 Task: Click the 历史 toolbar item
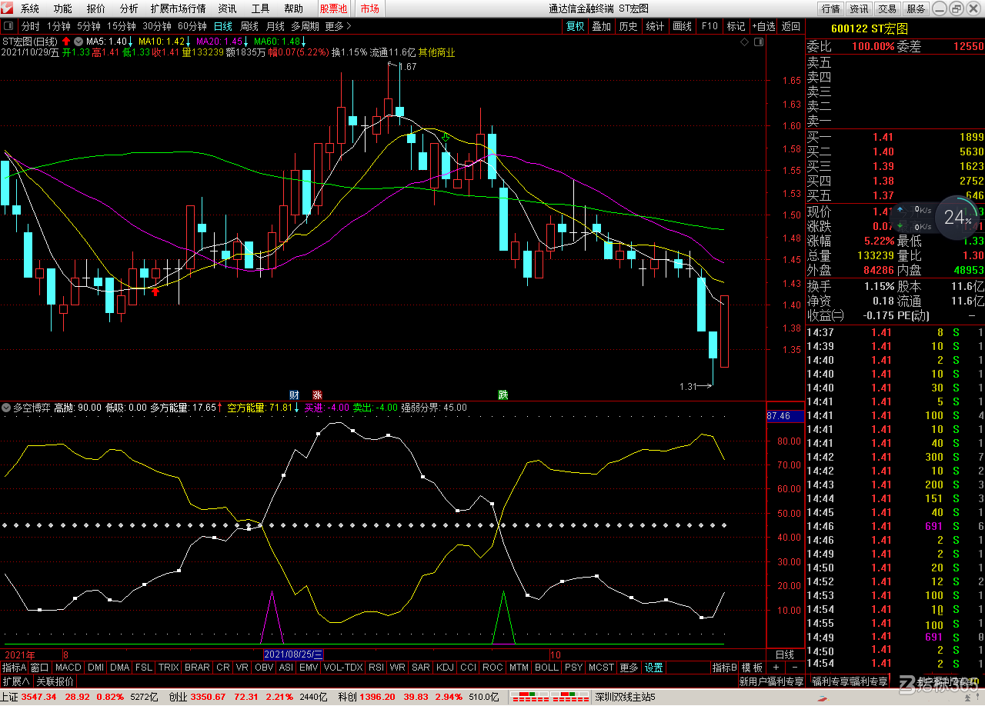pyautogui.click(x=629, y=26)
